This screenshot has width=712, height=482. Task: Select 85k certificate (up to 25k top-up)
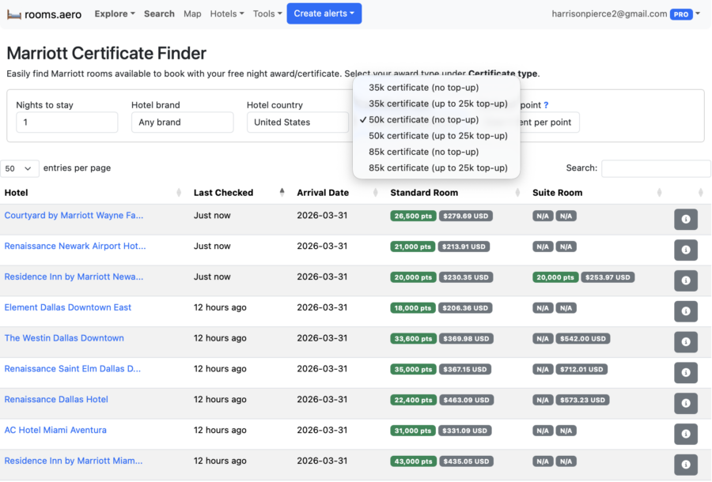(x=438, y=168)
